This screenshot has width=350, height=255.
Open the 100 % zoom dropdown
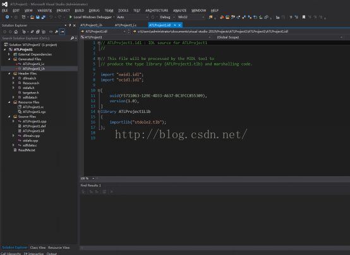click(93, 179)
